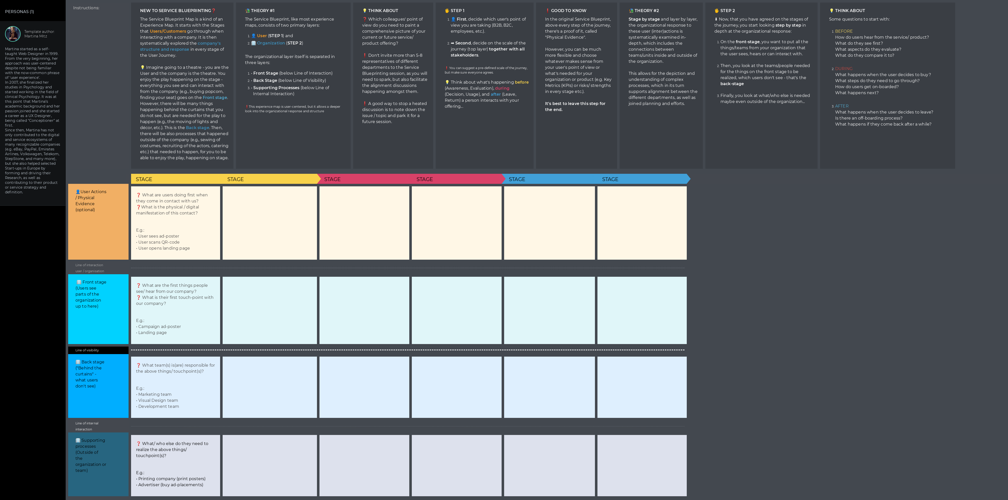
Task: Click the red exclamation icon by GOOD TO KNOW
Action: point(547,11)
